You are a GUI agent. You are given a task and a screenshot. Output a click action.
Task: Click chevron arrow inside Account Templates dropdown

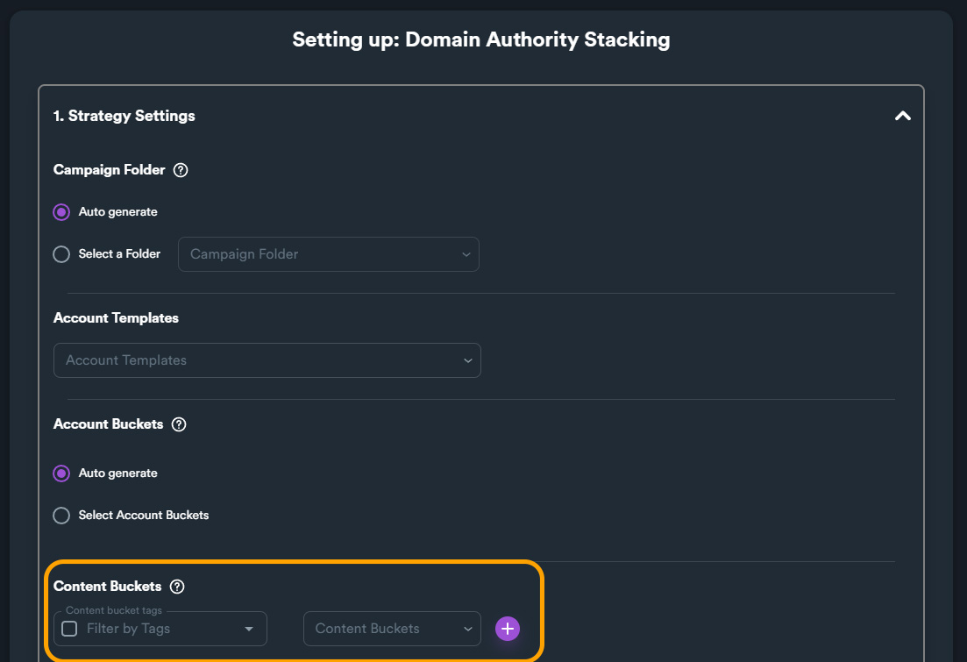tap(467, 360)
